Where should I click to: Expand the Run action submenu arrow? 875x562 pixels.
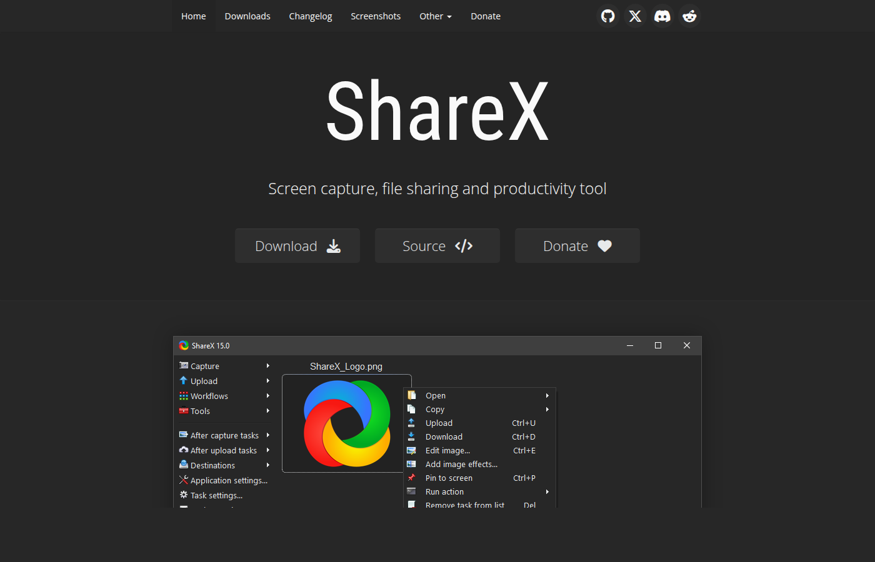(x=547, y=491)
